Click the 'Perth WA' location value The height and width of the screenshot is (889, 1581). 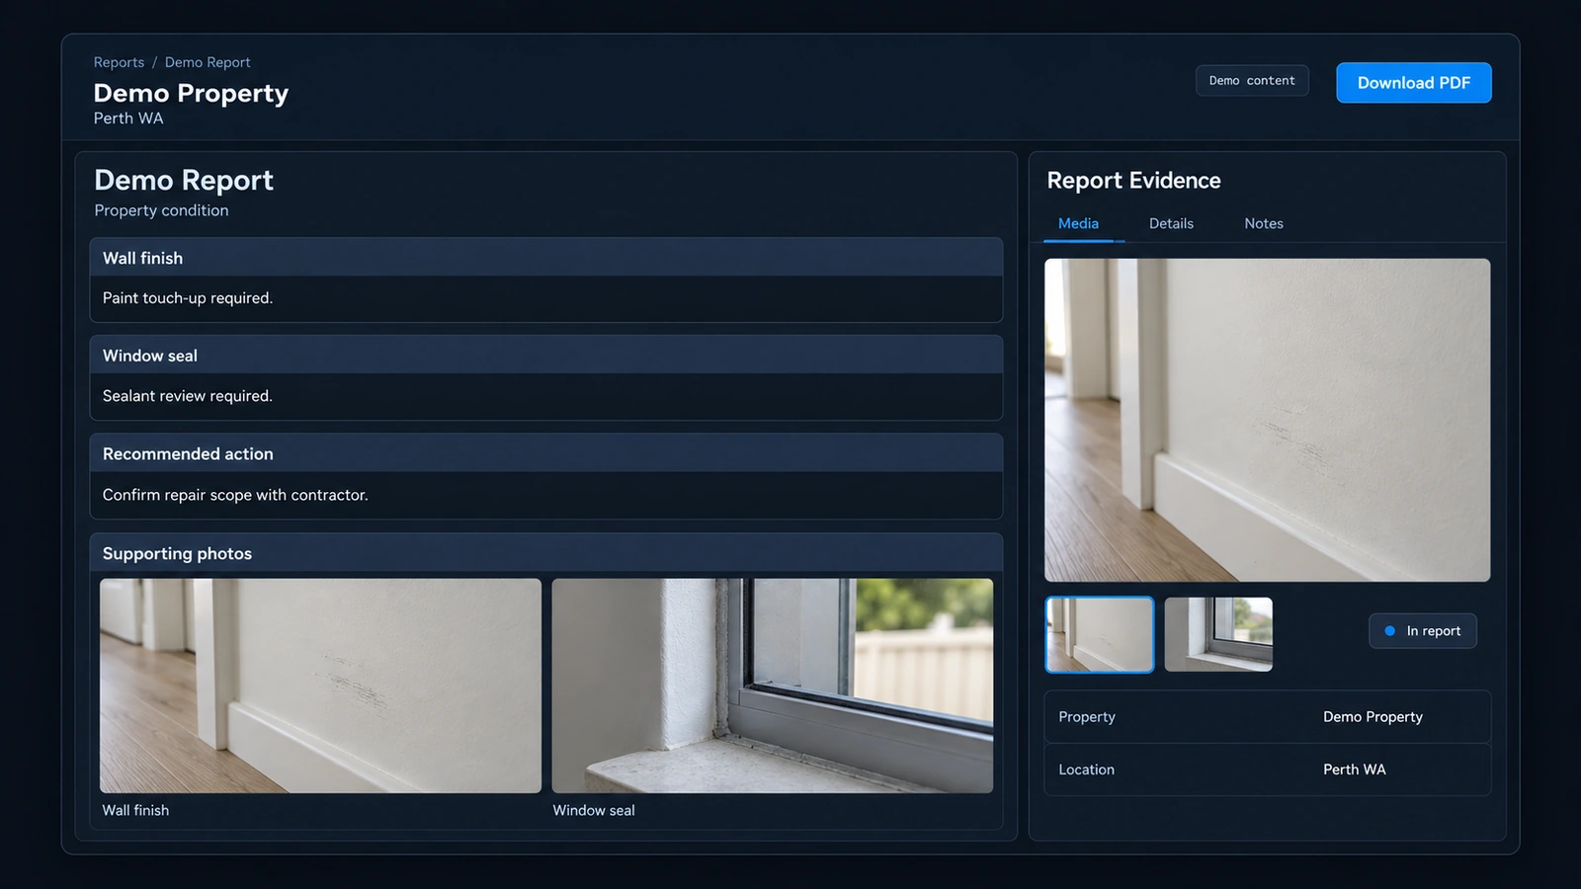[x=1355, y=769]
